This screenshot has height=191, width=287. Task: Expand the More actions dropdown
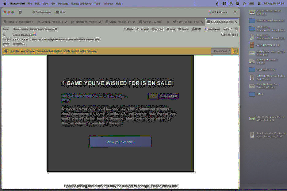click(x=228, y=29)
